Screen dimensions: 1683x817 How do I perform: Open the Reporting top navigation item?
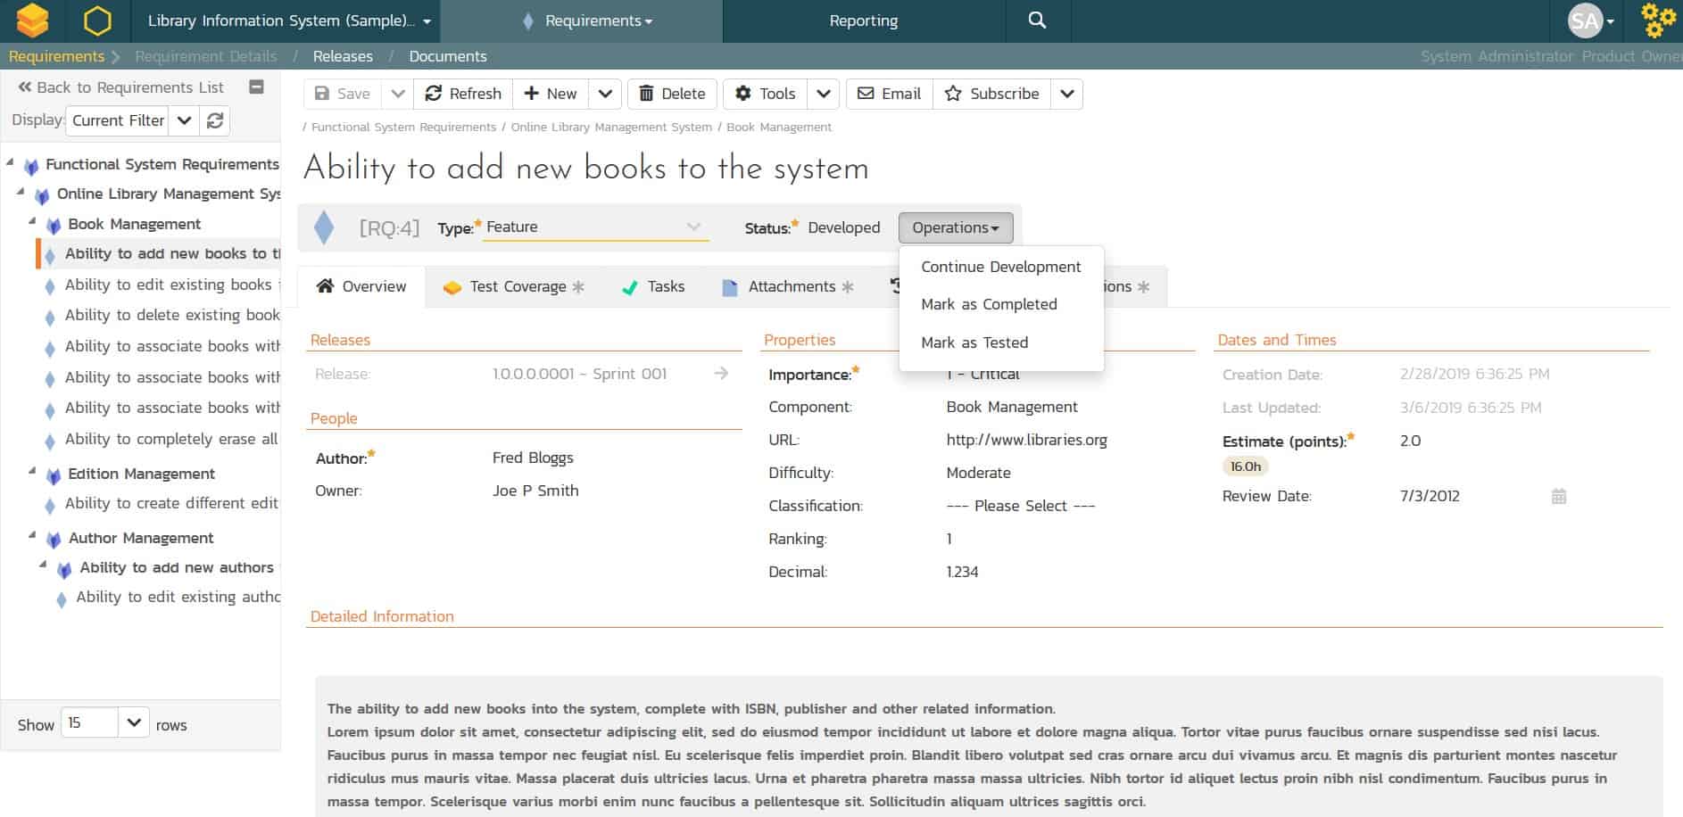864,21
